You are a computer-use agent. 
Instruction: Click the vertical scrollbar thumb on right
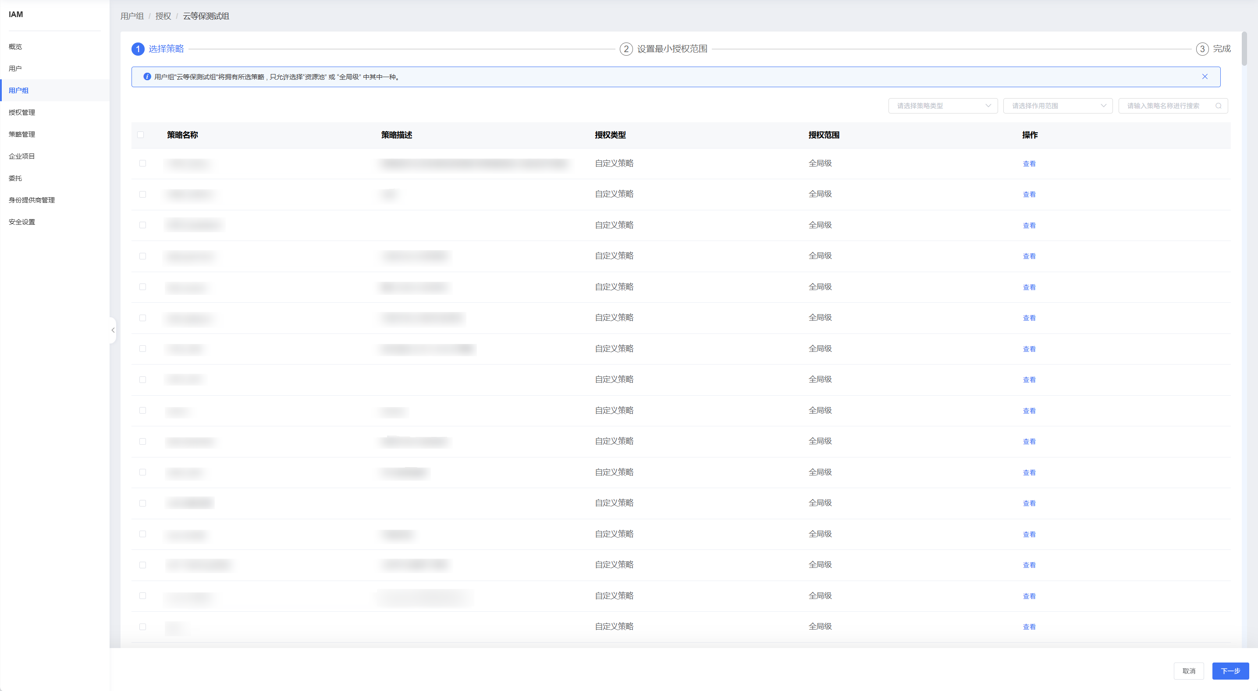click(1244, 49)
